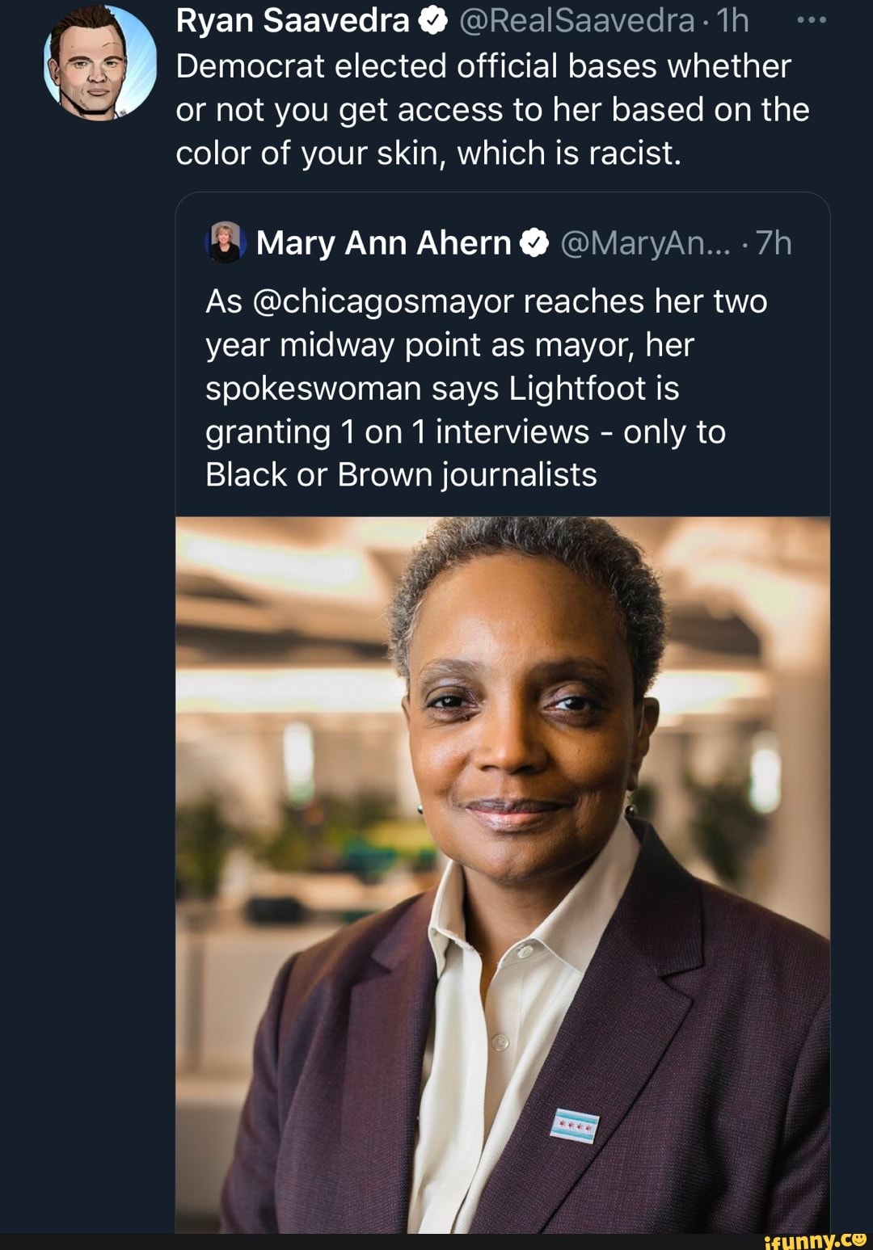Click Mary Ann Ahern's small profile picture
The image size is (873, 1250).
click(x=227, y=242)
